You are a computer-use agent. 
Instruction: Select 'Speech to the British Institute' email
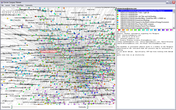coord(145,22)
